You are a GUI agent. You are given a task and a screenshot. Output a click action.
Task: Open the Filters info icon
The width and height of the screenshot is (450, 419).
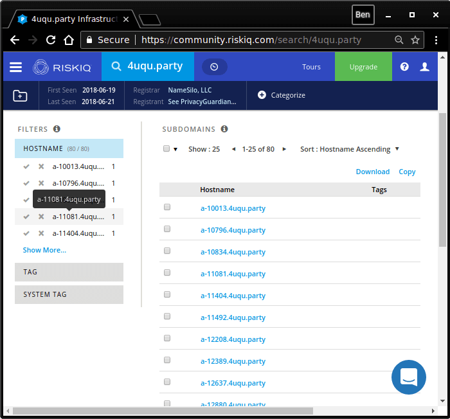coord(57,129)
